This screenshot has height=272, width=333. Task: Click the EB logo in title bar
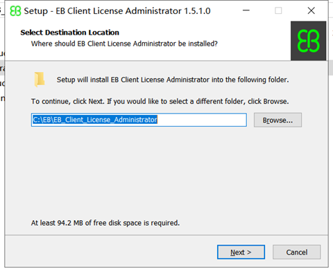[x=15, y=11]
